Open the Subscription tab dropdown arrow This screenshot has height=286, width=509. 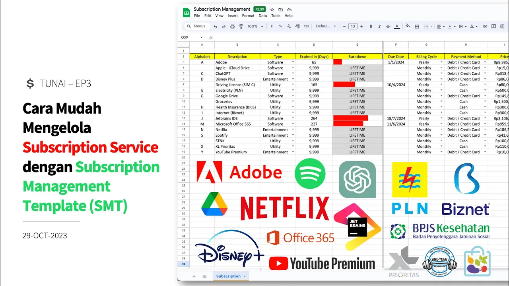245,276
